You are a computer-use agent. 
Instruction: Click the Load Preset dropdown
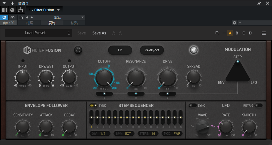pyautogui.click(x=39, y=33)
